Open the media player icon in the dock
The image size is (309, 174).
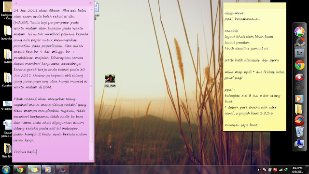tap(299, 99)
